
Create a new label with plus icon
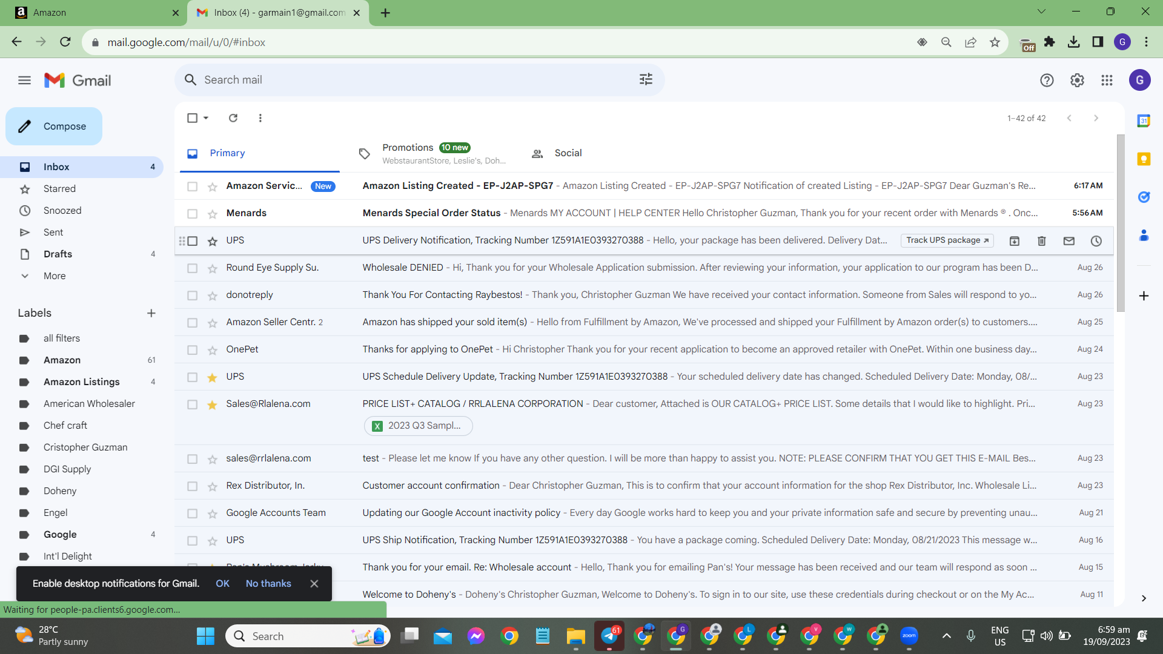click(151, 313)
